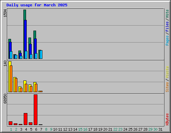Click day 22 on the x-axis
This screenshot has height=133, width=171.
115,129
